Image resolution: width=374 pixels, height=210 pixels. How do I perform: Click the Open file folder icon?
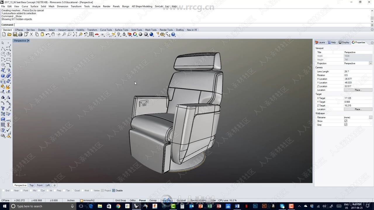pos(9,34)
